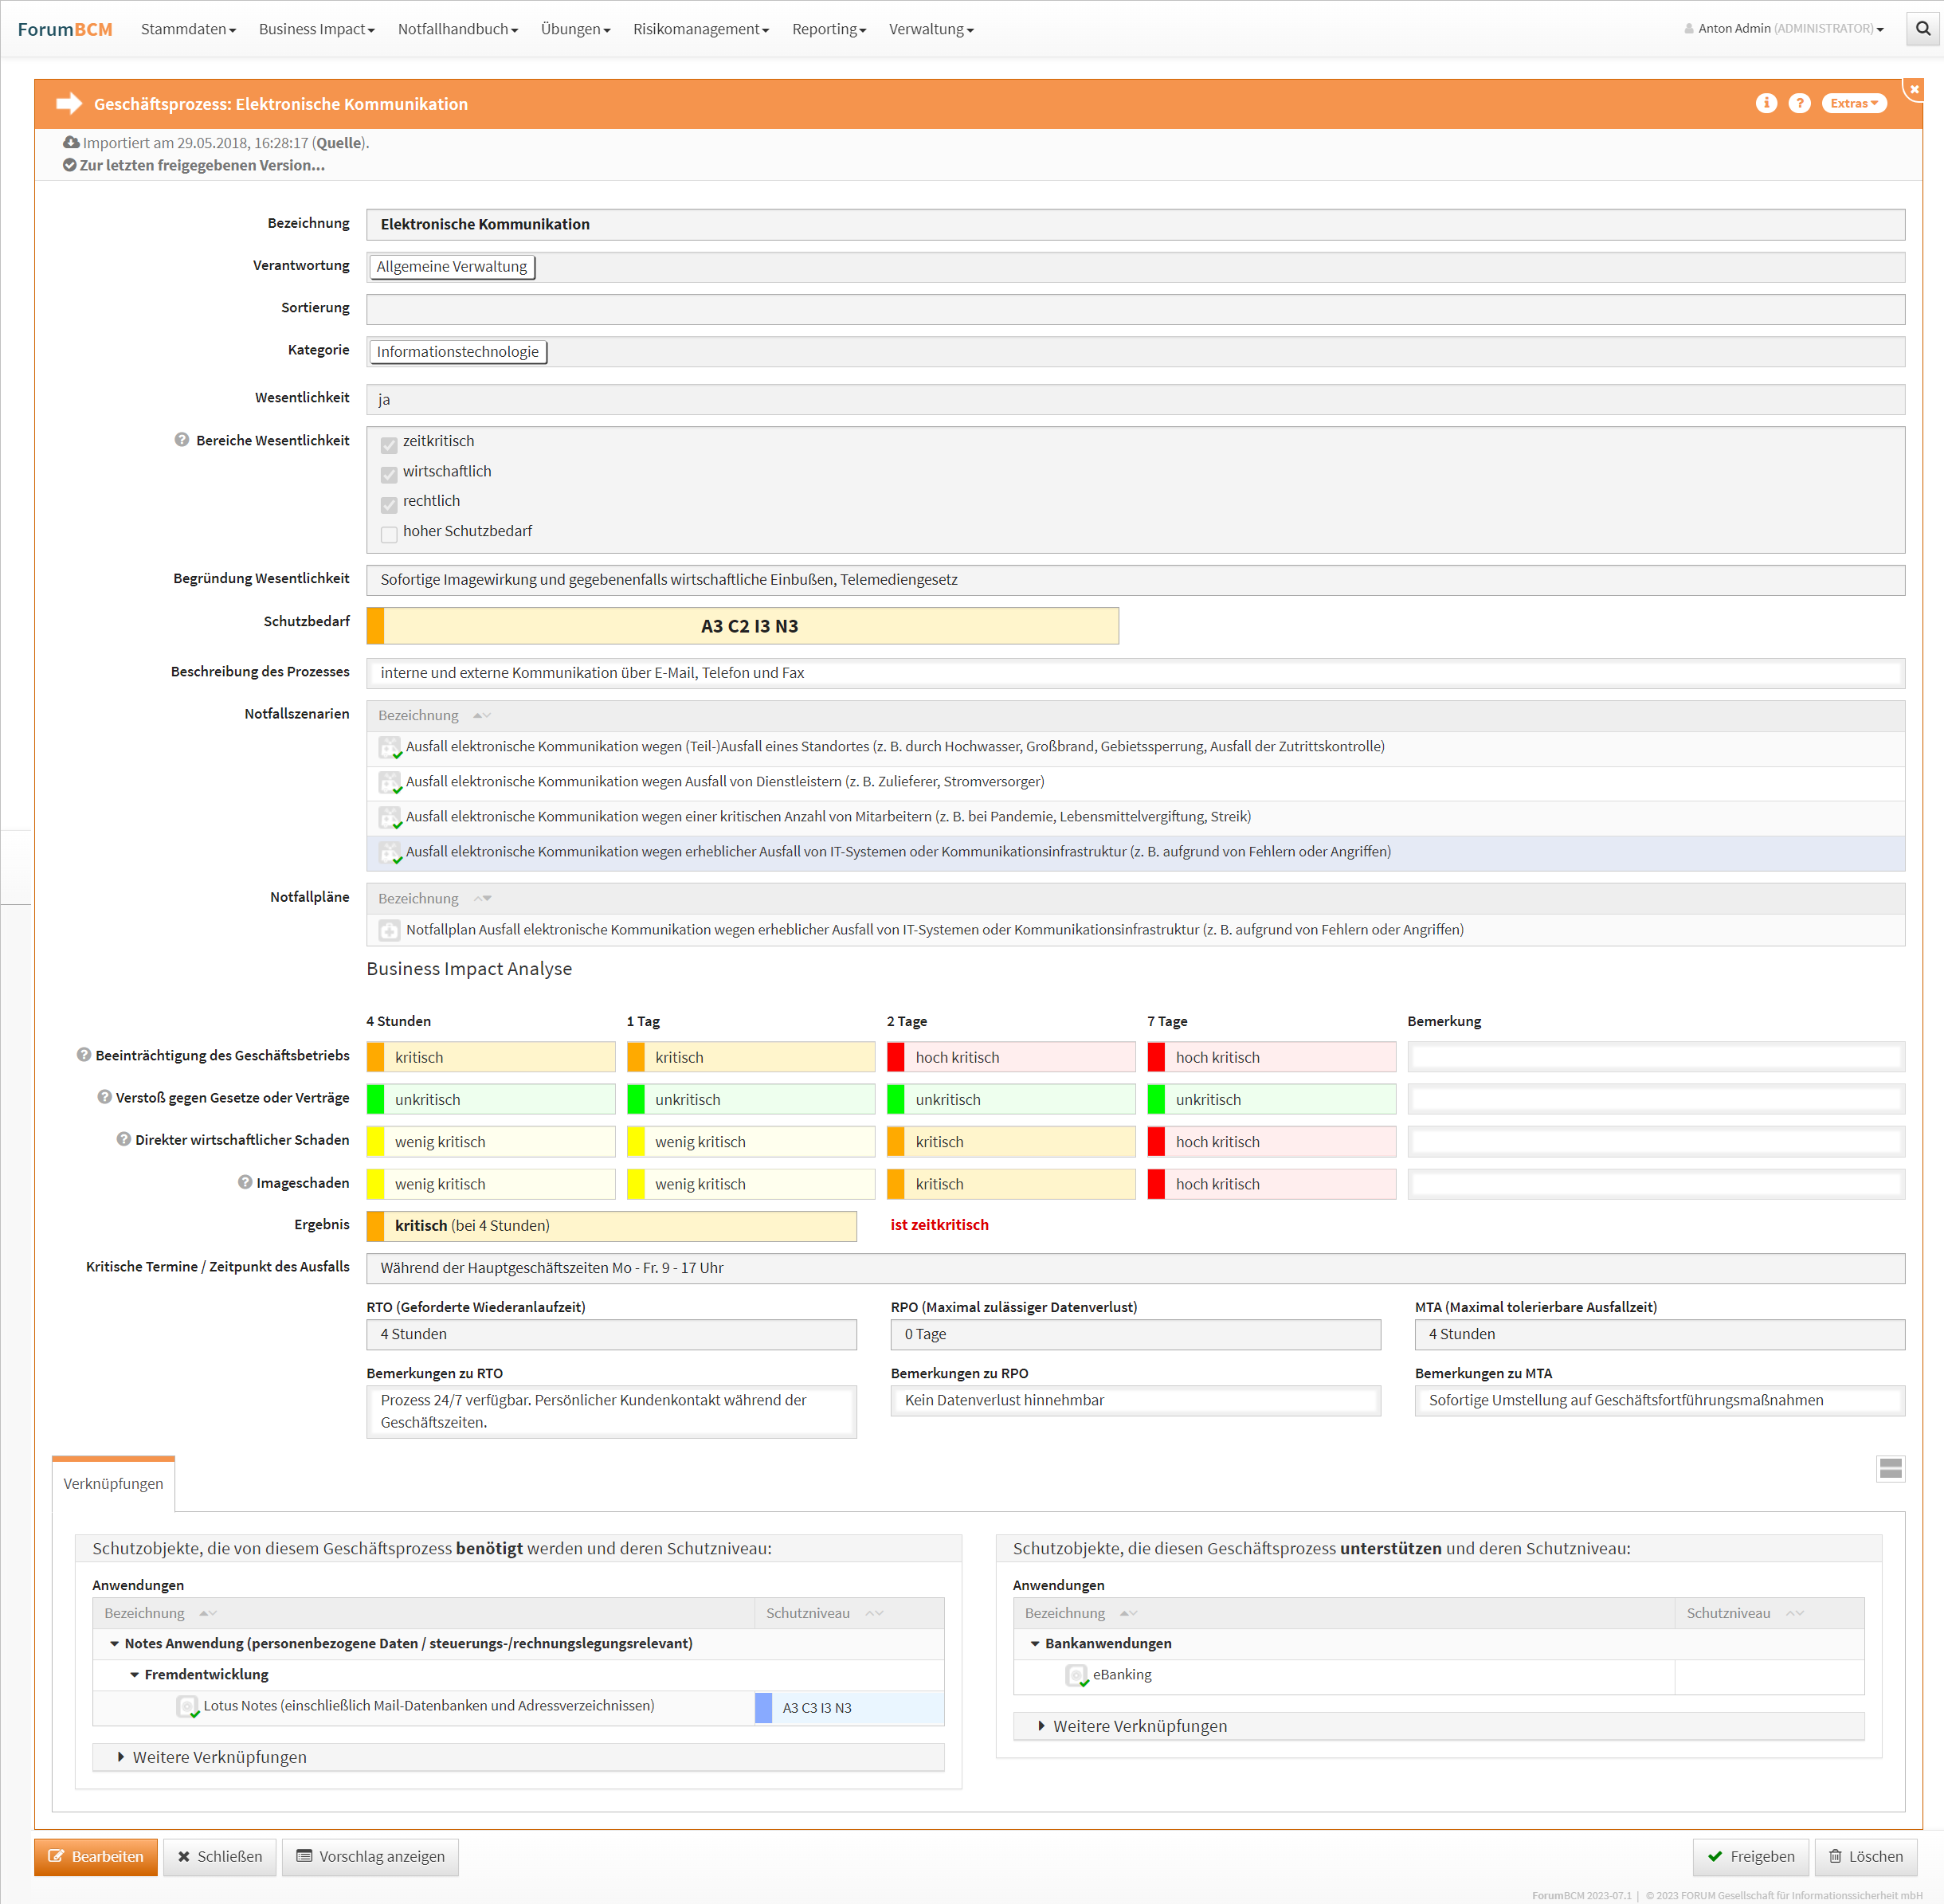Click help icon next to Imageschaden
1944x1904 pixels.
245,1182
